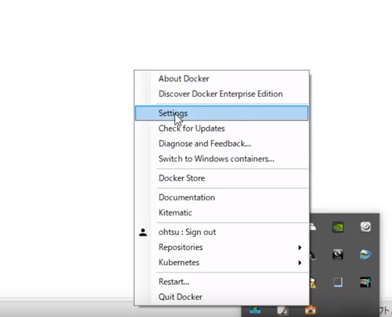392x317 pixels.
Task: Click the black icon with yellow stripes
Action: (365, 282)
